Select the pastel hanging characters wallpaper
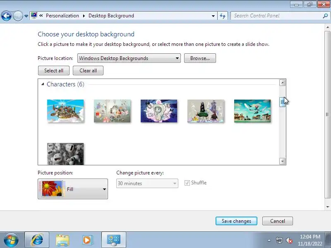331x248 pixels. (112, 111)
